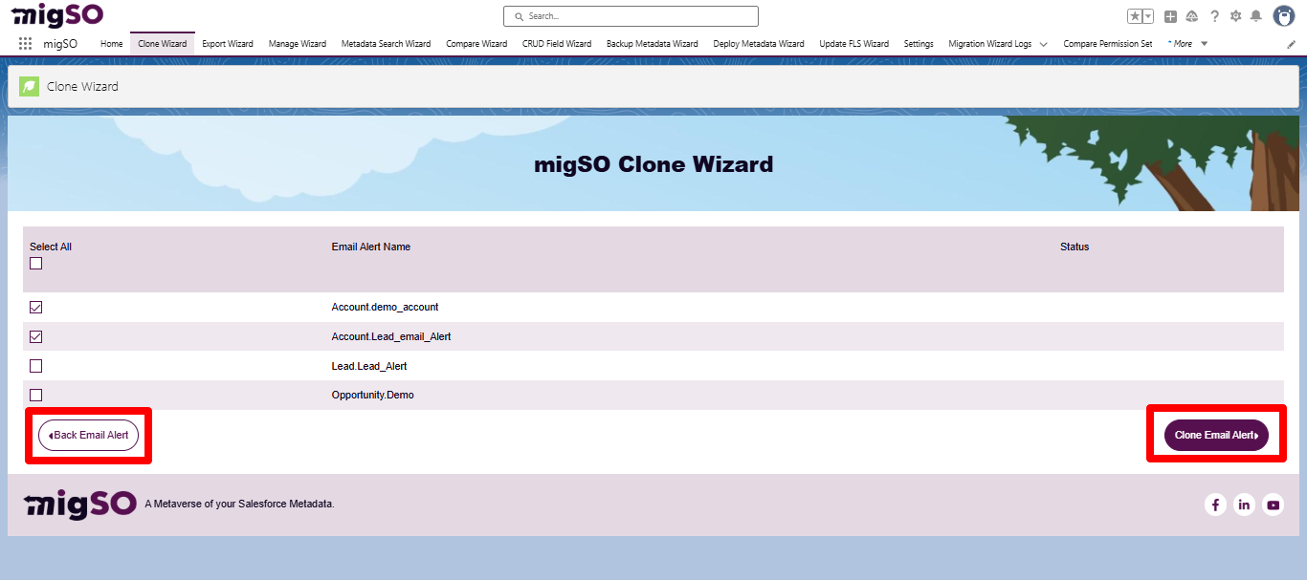
Task: Open user profile avatar
Action: click(1284, 16)
